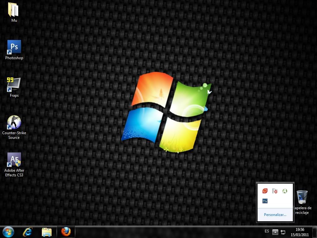Open the Adobe After Effects CS3 shortcut
This screenshot has height=238, width=317.
14,160
